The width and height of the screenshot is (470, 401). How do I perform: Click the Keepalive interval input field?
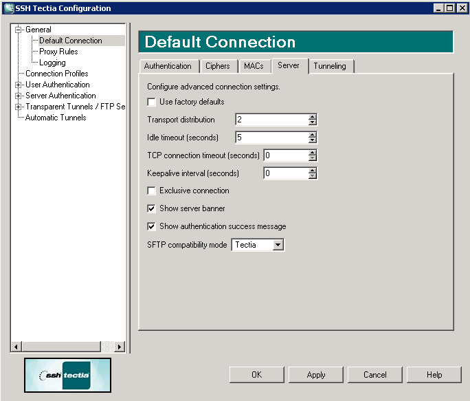pyautogui.click(x=286, y=173)
